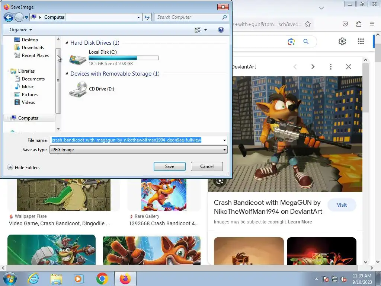381x286 pixels.
Task: Go back in the Save Image dialog
Action: (x=9, y=17)
